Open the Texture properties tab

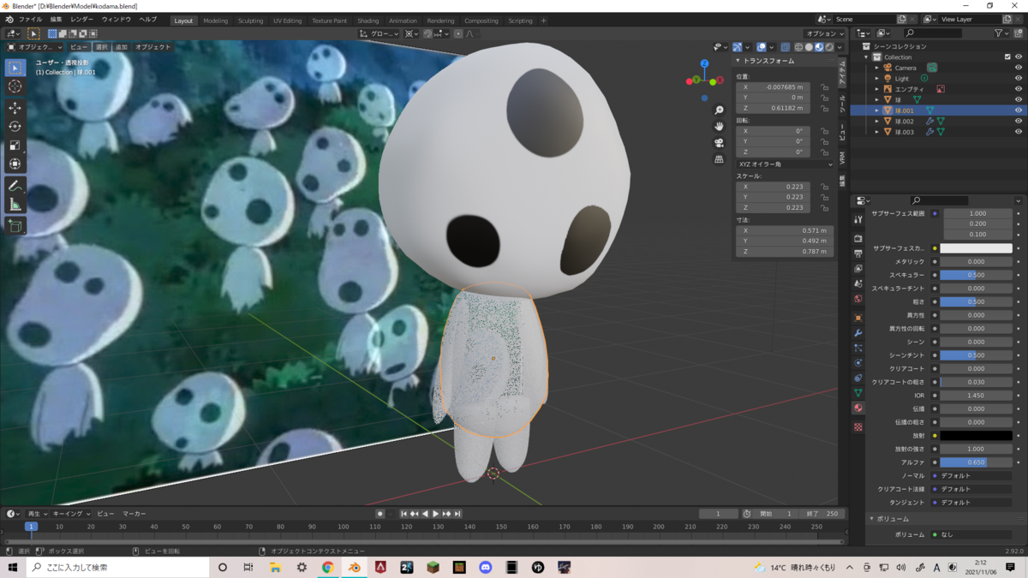858,426
